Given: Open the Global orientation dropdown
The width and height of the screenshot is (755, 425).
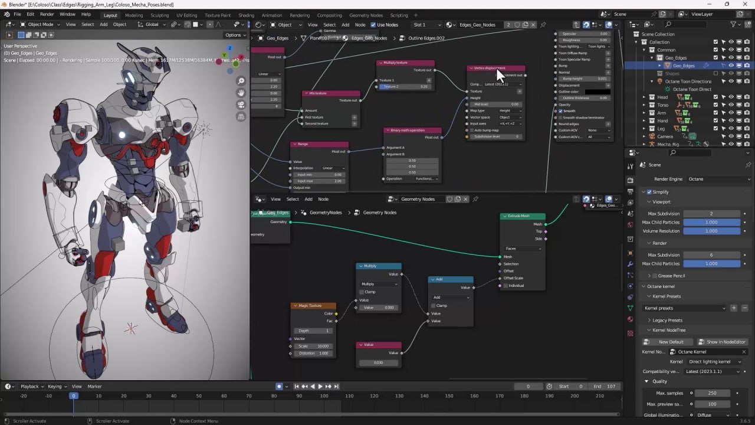Looking at the screenshot, I should tap(152, 24).
